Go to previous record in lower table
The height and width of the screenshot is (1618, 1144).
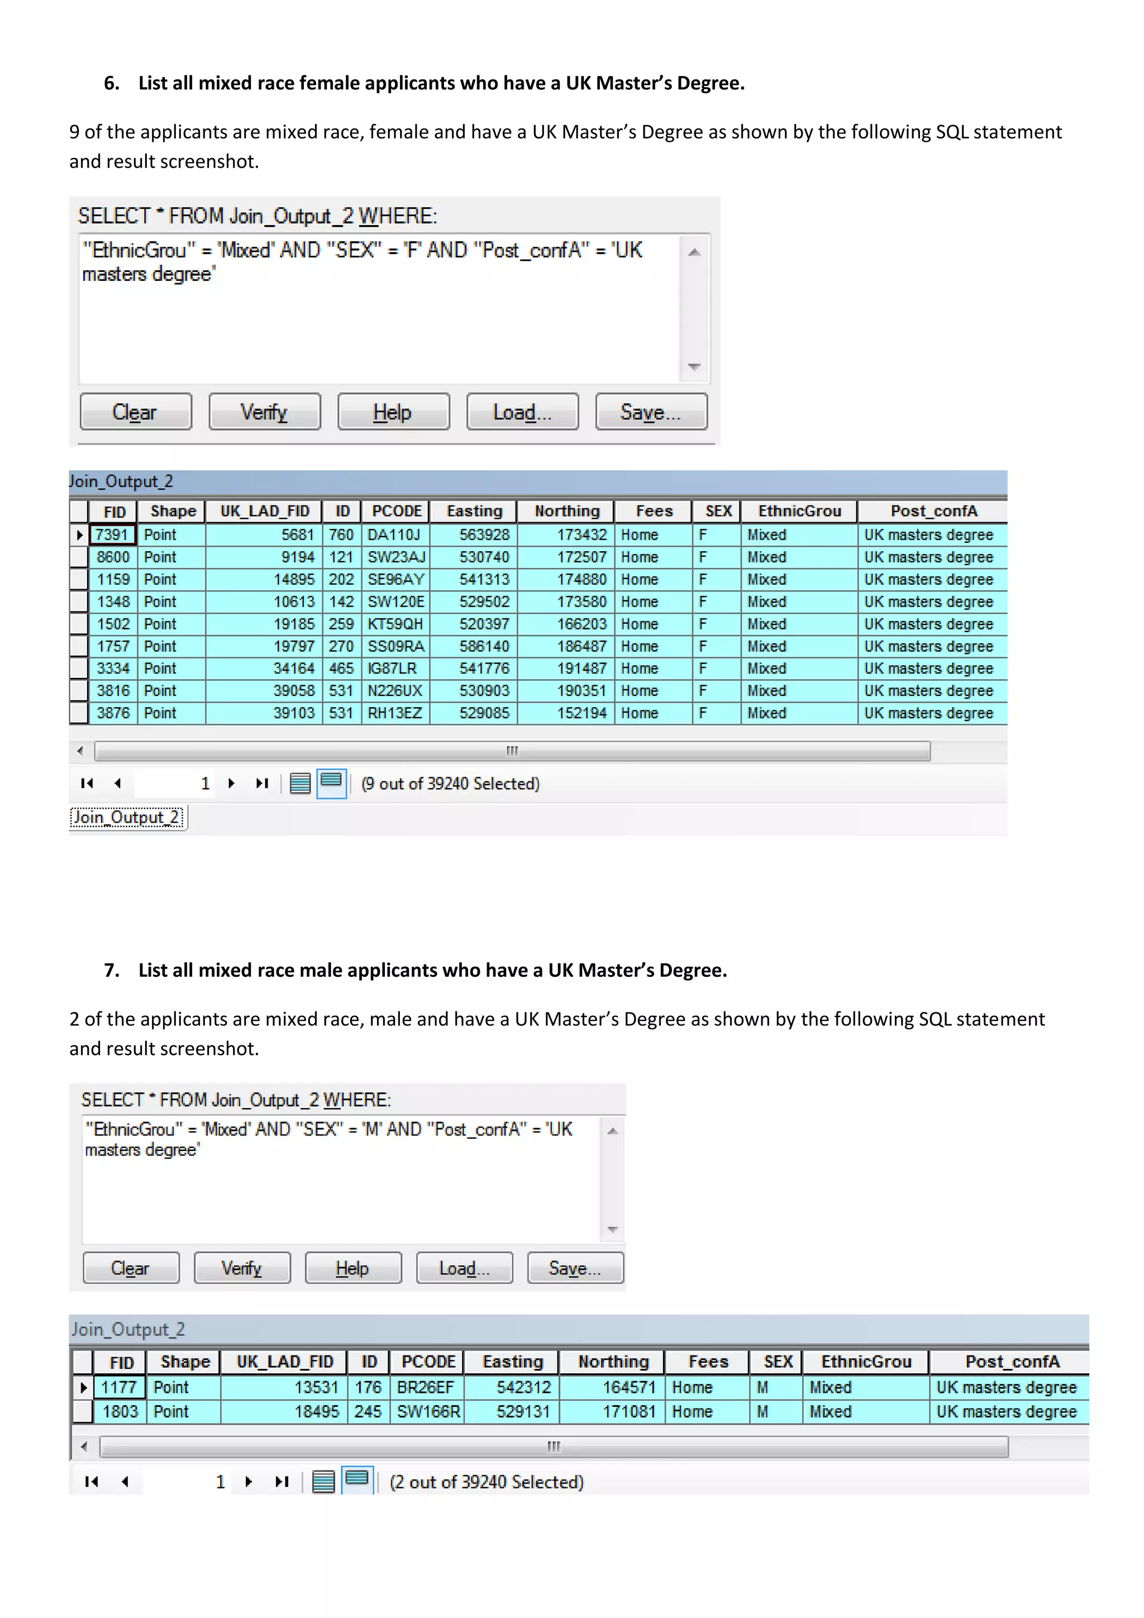click(x=125, y=1481)
